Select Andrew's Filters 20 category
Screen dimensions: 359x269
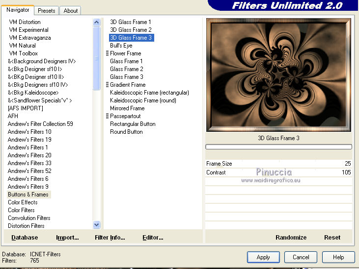point(29,155)
